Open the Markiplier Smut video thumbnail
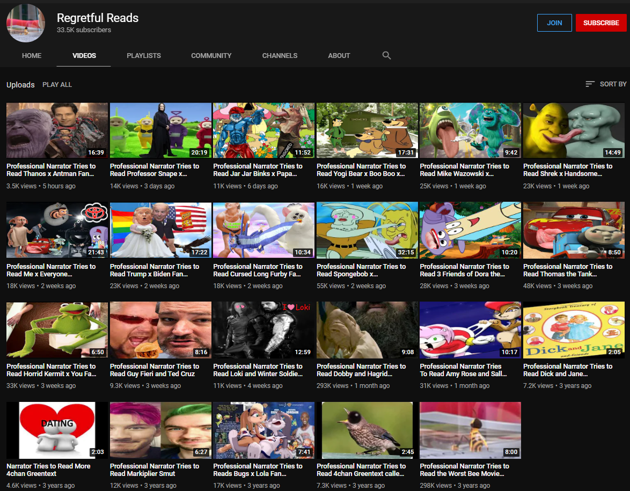The width and height of the screenshot is (630, 491). point(160,430)
